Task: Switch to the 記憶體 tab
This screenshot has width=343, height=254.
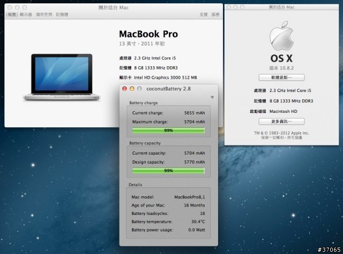Action: tap(62, 14)
